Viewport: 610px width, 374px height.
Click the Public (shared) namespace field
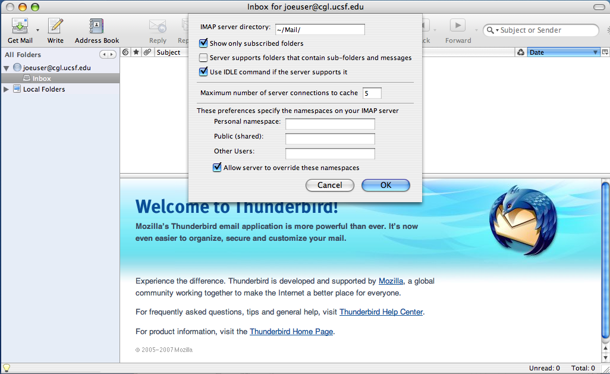pyautogui.click(x=330, y=139)
